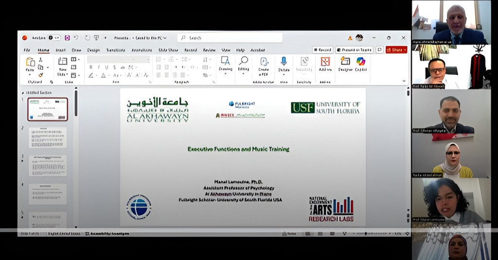The image size is (498, 260).
Task: Toggle Strikethrough formatting
Action: coord(114,67)
